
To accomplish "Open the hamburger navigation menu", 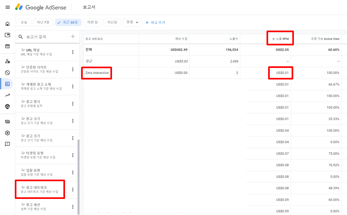I will click(x=7, y=7).
